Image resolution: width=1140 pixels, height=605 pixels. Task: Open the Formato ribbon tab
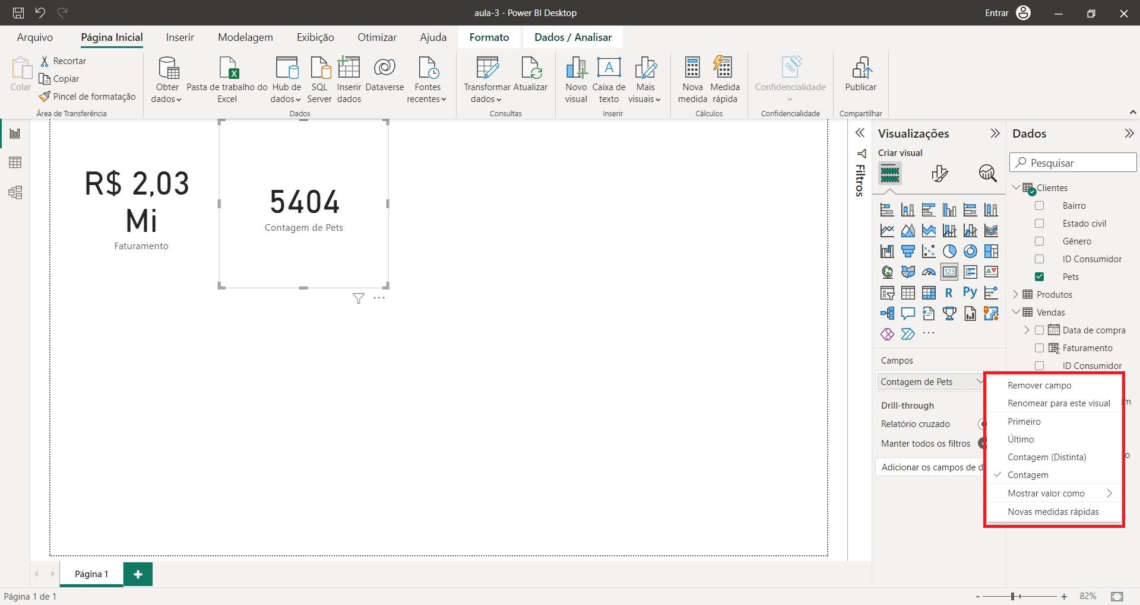tap(489, 37)
